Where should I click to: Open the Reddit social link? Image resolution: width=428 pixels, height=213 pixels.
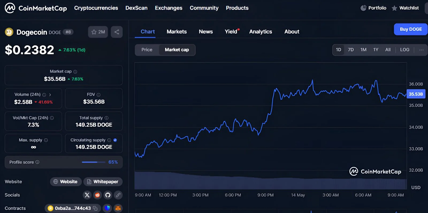97,195
